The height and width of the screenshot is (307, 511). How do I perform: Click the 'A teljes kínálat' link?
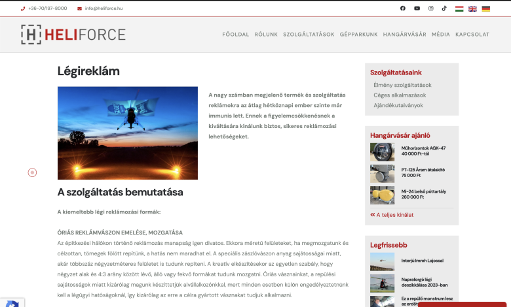point(394,214)
